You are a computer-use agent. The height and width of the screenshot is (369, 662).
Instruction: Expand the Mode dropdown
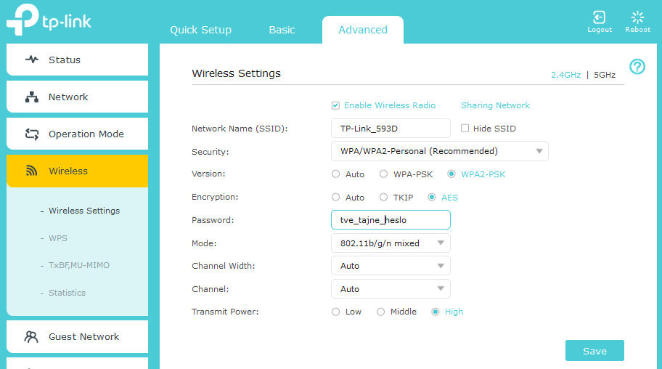[x=391, y=243]
